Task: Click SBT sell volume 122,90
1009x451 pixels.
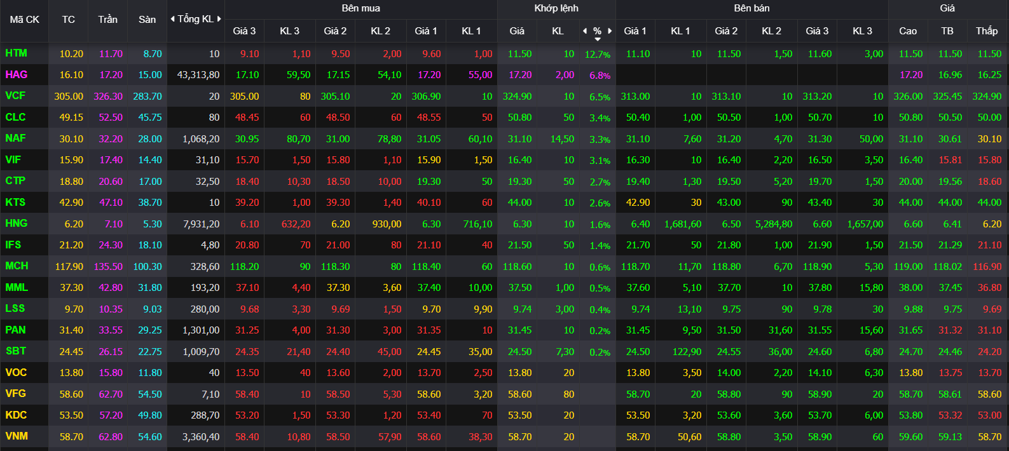Action: 687,352
